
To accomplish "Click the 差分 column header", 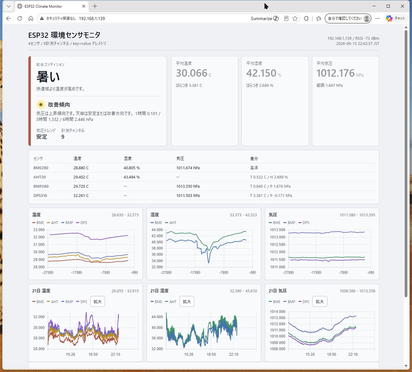I will point(254,159).
